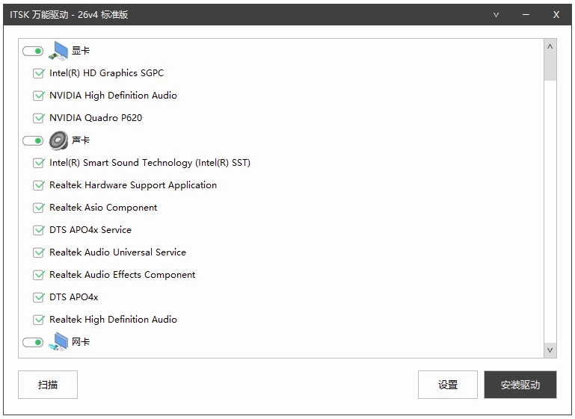Select the 显卡 category label

(x=81, y=51)
